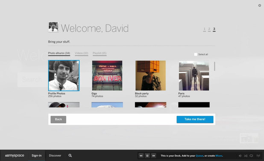Skip forward to the next track
The image size is (264, 161).
click(x=153, y=156)
